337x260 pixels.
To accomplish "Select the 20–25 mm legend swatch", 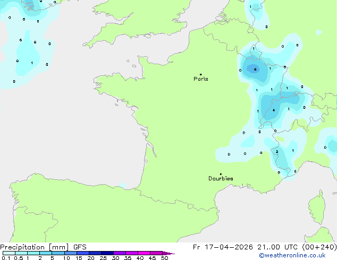I will tap(95, 253).
